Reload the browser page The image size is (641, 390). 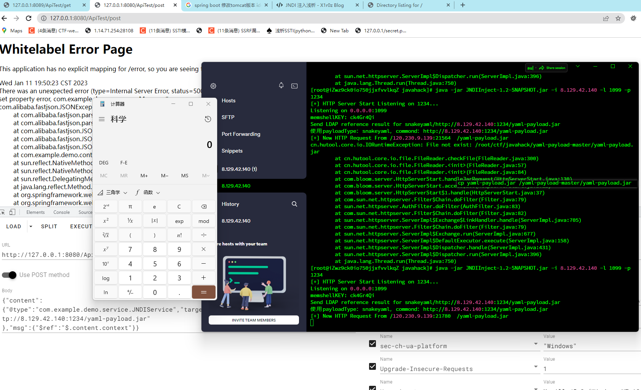coord(29,18)
